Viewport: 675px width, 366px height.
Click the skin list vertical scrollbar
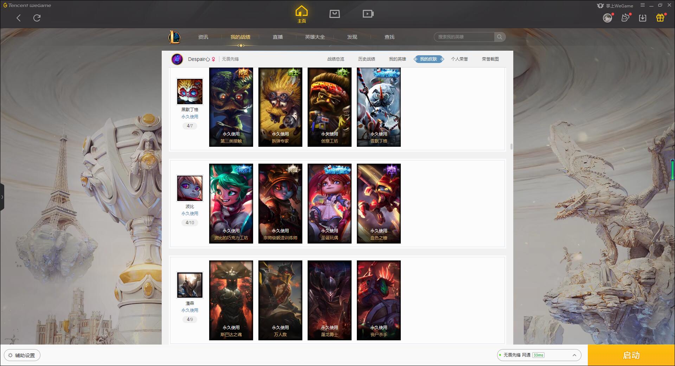coord(511,146)
